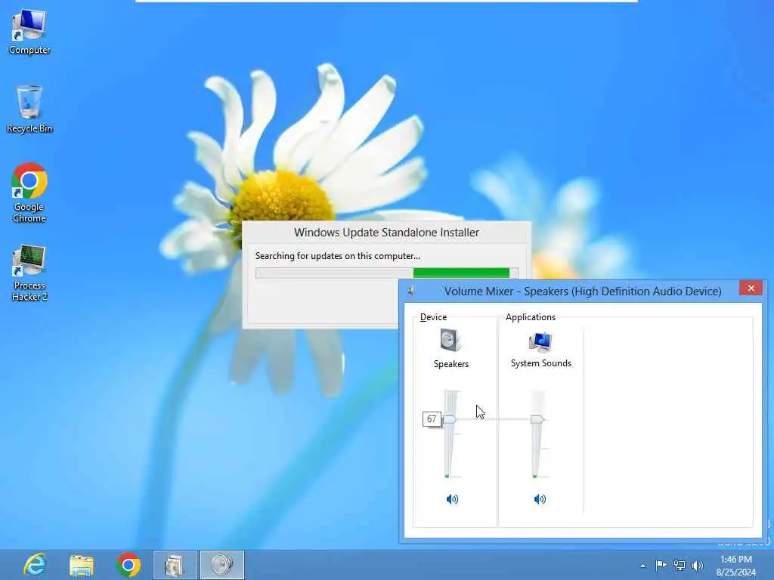Open the Action Center flag icon
This screenshot has height=580, width=774.
point(661,565)
